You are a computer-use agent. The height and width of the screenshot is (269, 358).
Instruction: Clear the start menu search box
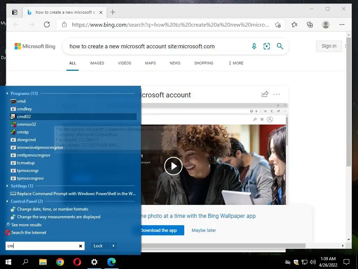tap(81, 246)
